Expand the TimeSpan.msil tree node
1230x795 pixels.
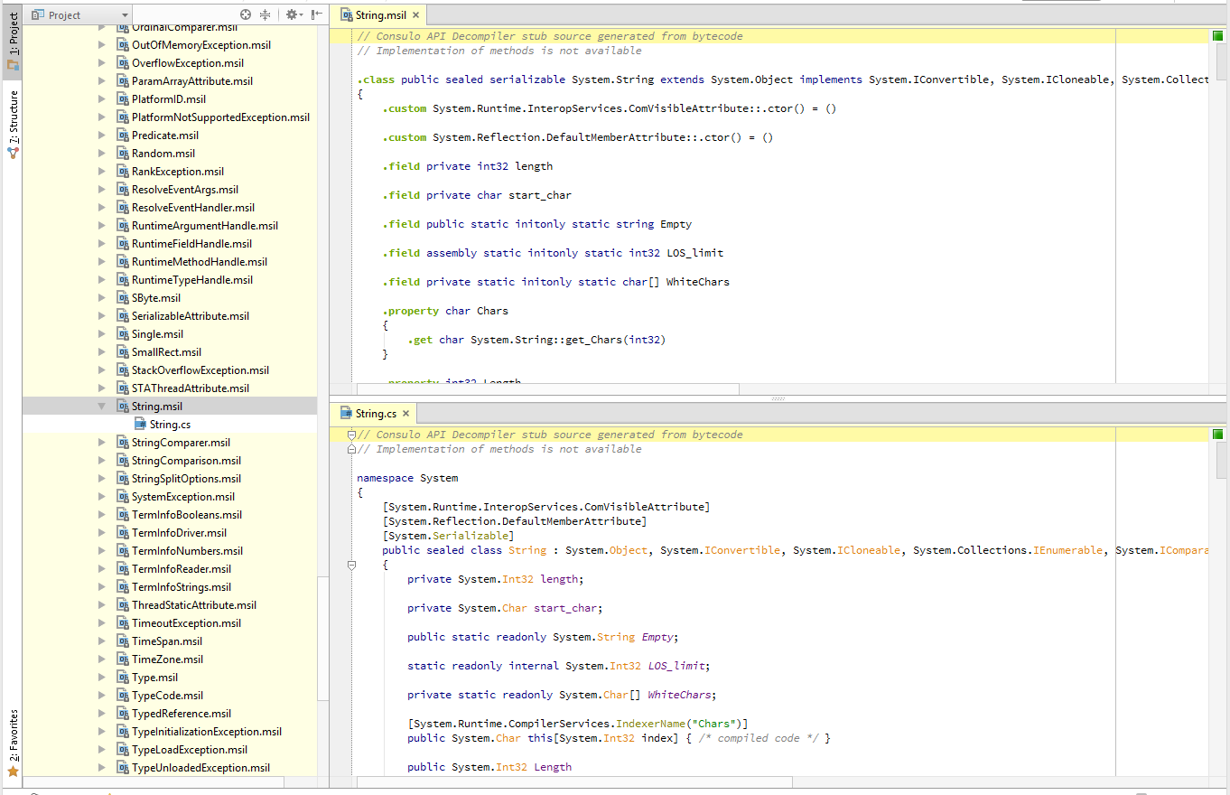pyautogui.click(x=101, y=641)
